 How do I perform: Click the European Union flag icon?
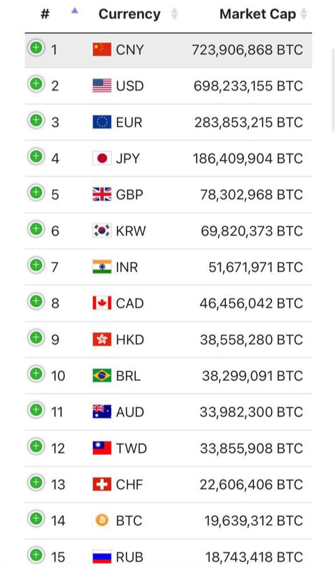(101, 122)
